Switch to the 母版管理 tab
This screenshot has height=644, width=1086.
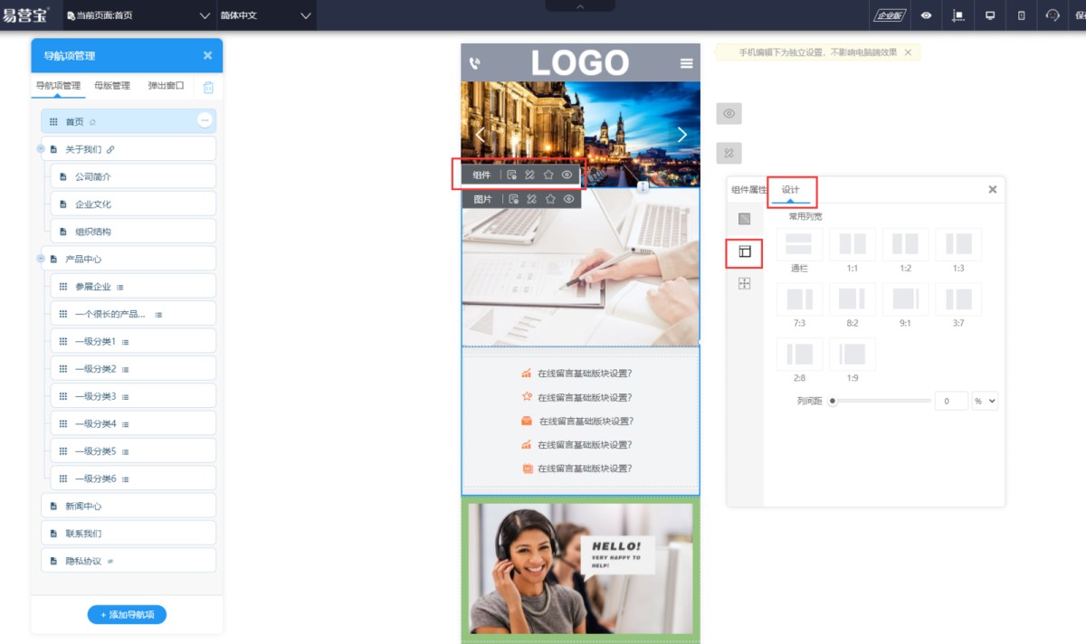tap(112, 86)
